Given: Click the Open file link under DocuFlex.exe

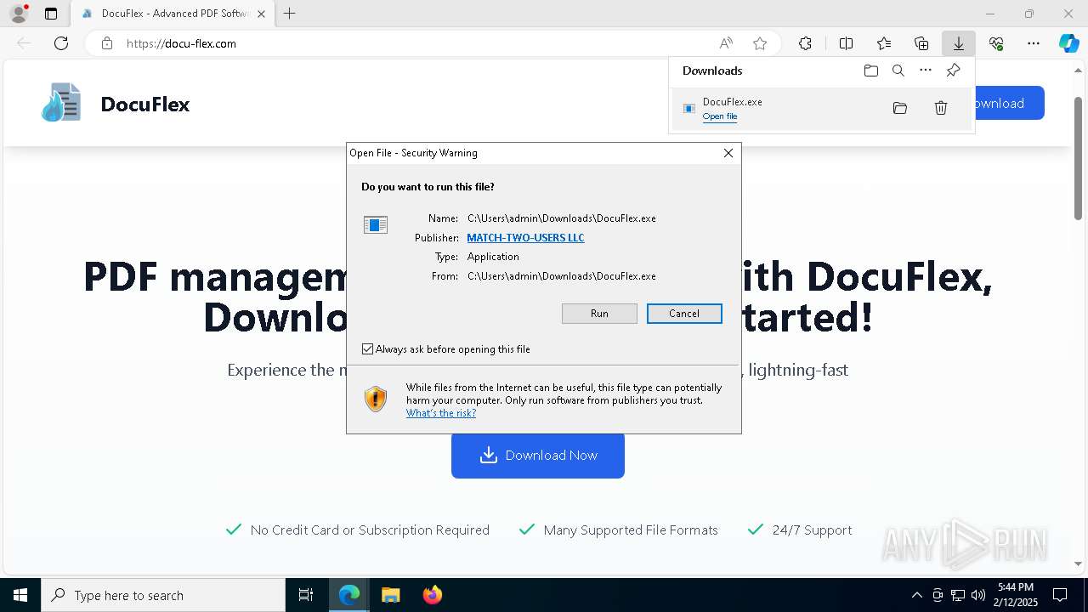Looking at the screenshot, I should [720, 116].
